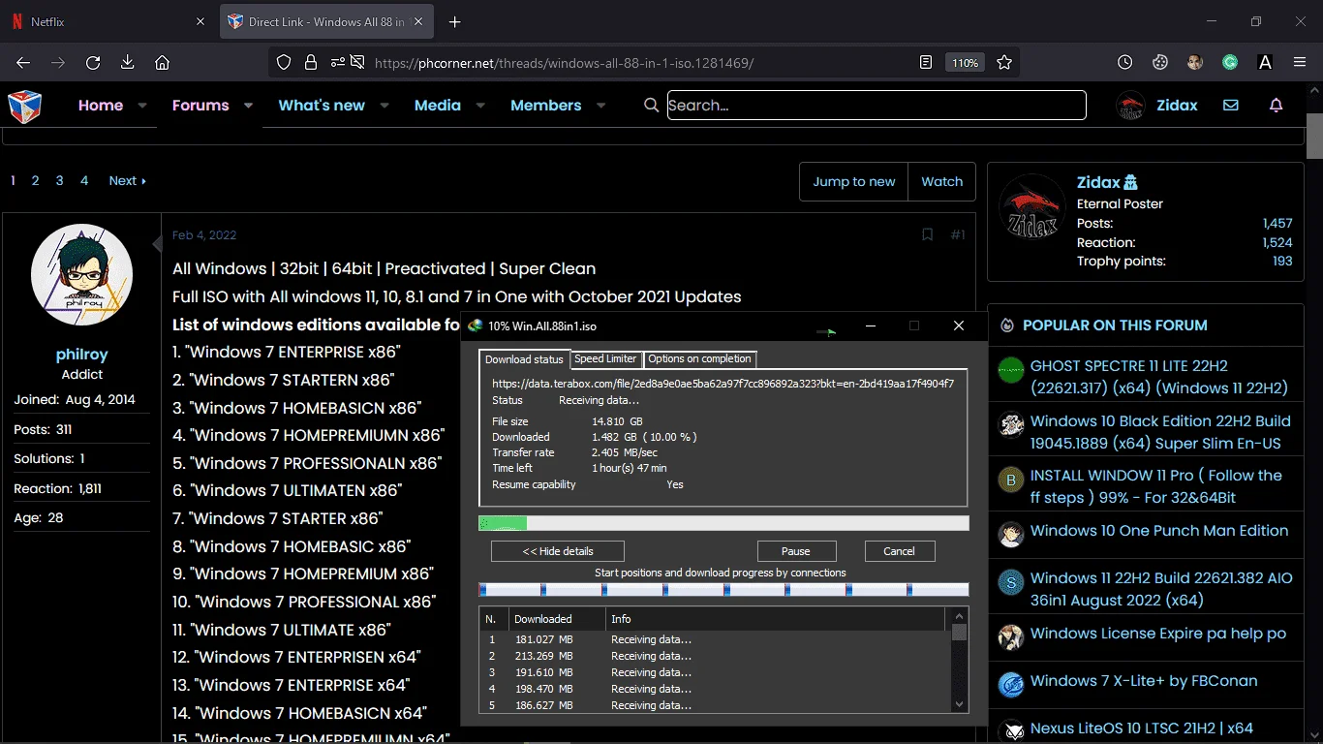Open the philroy username link

click(x=82, y=355)
